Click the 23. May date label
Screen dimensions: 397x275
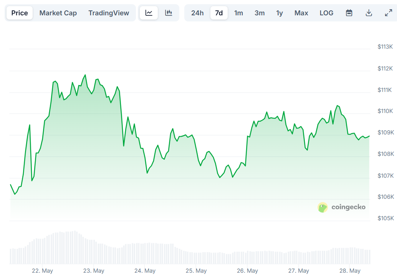94,271
